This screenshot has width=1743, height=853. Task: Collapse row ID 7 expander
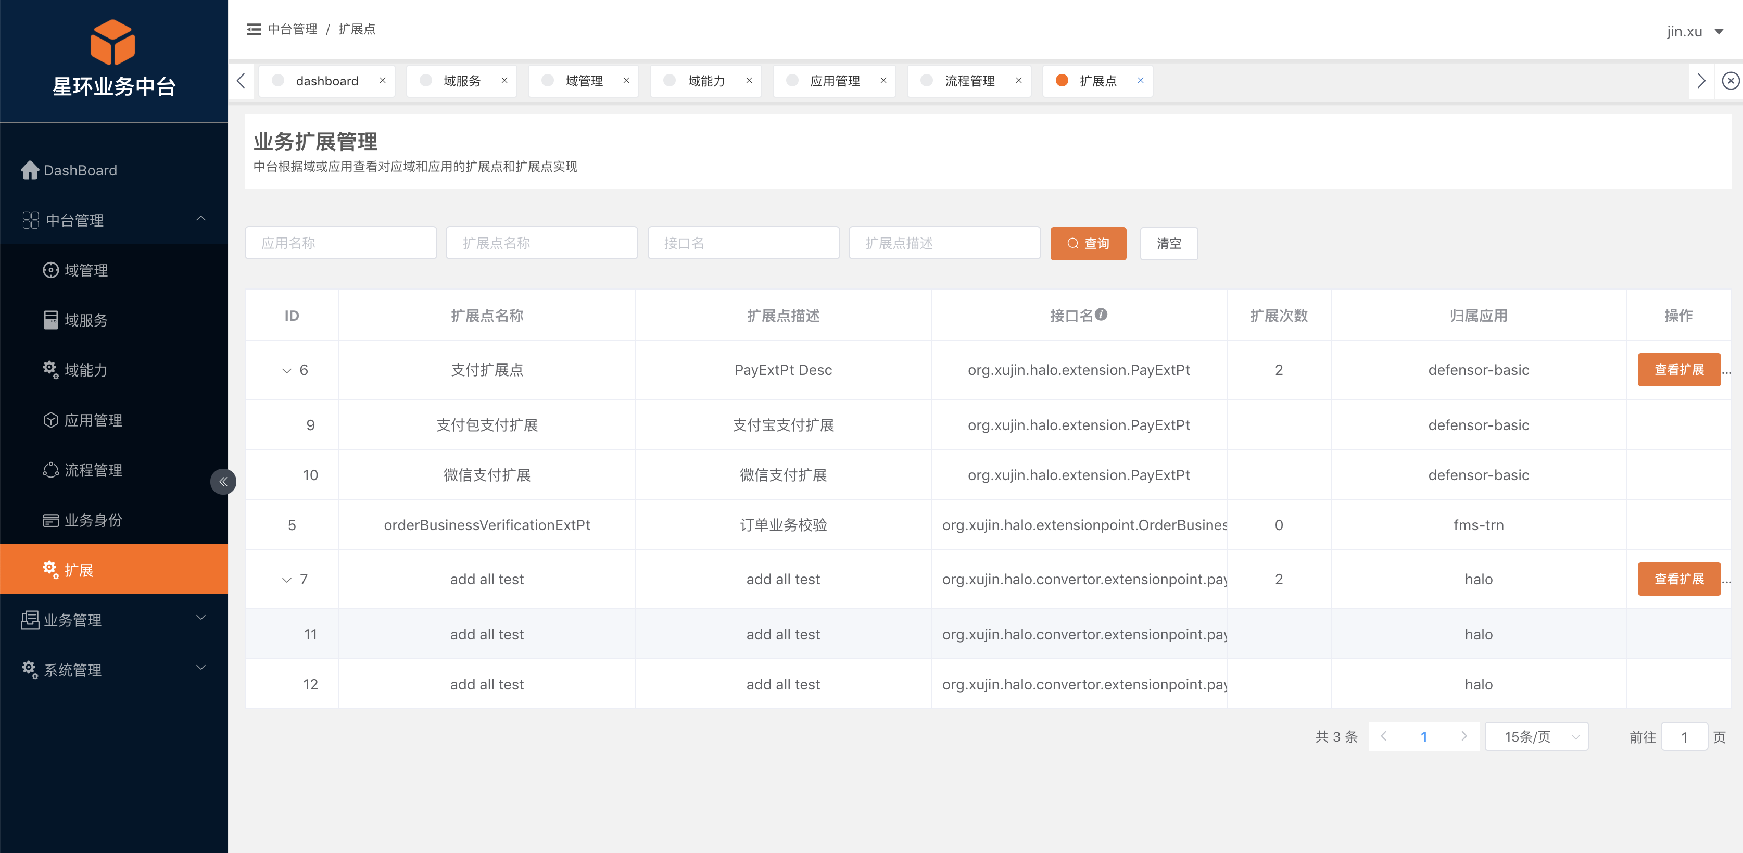point(286,580)
